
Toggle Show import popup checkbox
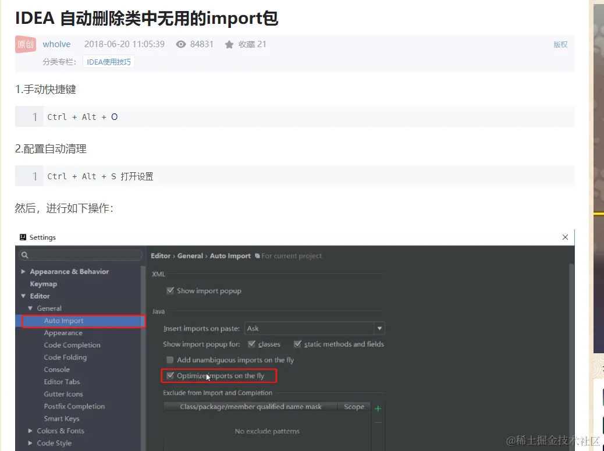170,291
